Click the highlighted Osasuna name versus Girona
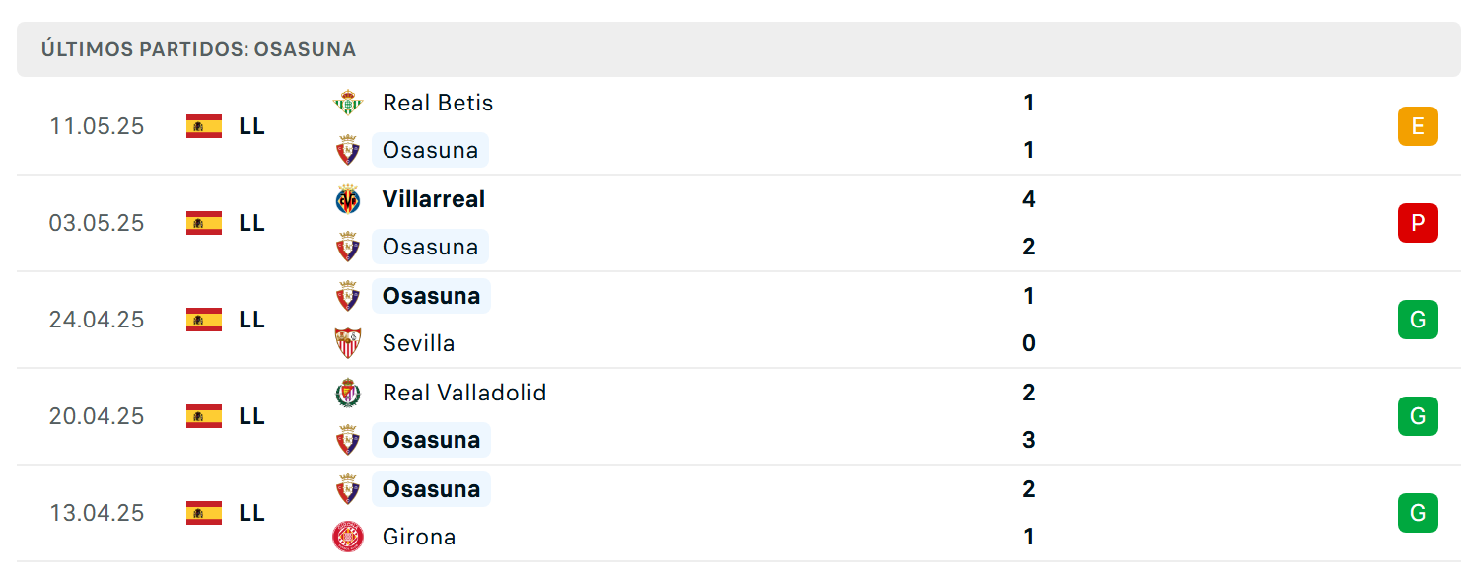The width and height of the screenshot is (1476, 579). tap(431, 489)
